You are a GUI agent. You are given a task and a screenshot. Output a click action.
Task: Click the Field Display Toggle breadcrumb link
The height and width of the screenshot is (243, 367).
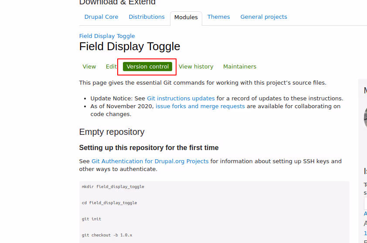point(107,36)
